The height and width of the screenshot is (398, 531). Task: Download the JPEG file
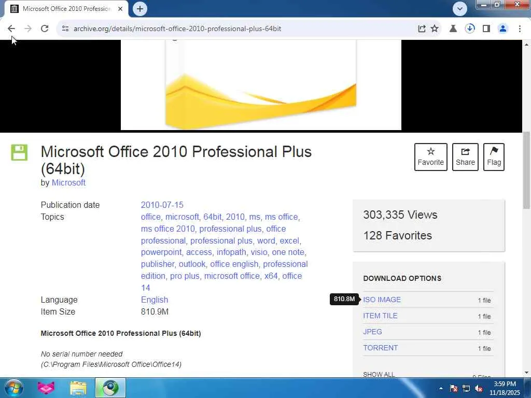click(372, 332)
